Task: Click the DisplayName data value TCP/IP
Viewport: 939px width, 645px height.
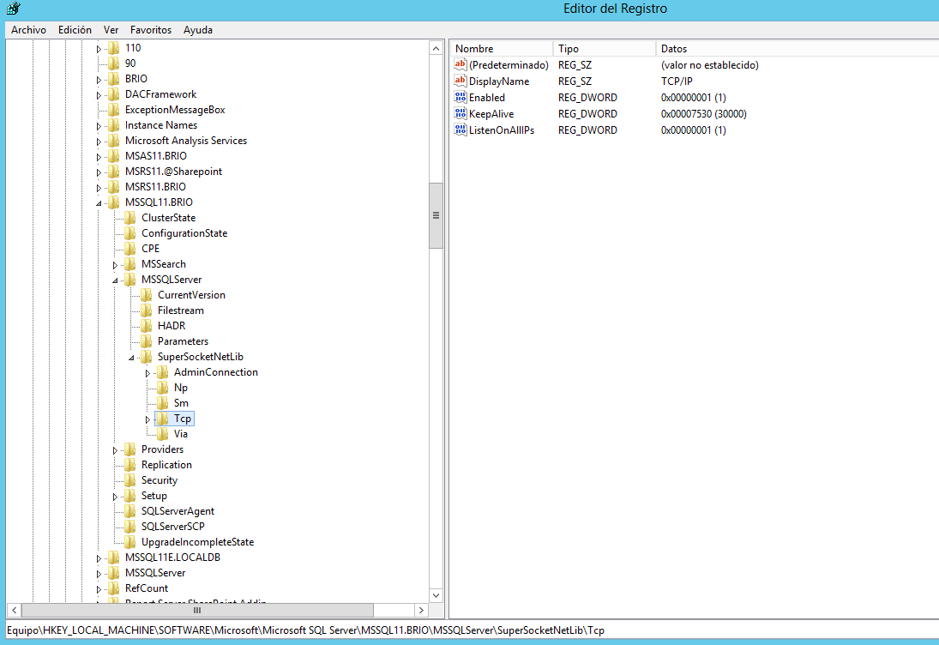Action: click(677, 81)
